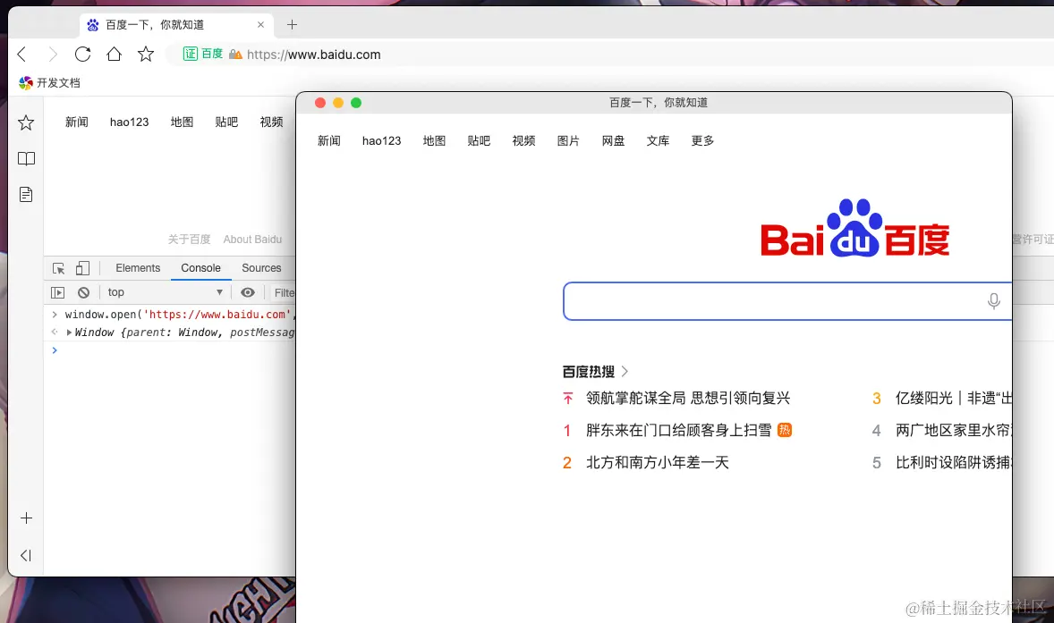
Task: Expand the Window object in console output
Action: point(69,333)
